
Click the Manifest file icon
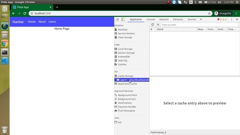click(x=116, y=29)
